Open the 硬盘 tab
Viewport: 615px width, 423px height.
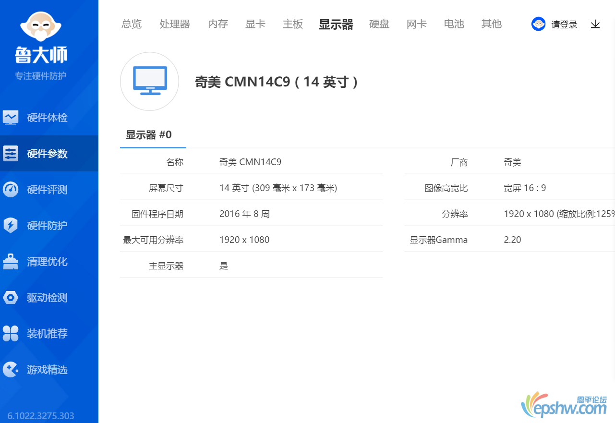(x=379, y=24)
